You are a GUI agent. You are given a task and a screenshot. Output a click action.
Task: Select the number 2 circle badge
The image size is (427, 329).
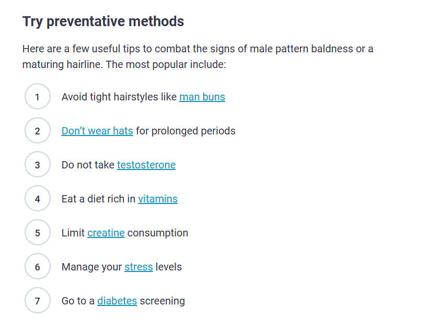click(38, 131)
